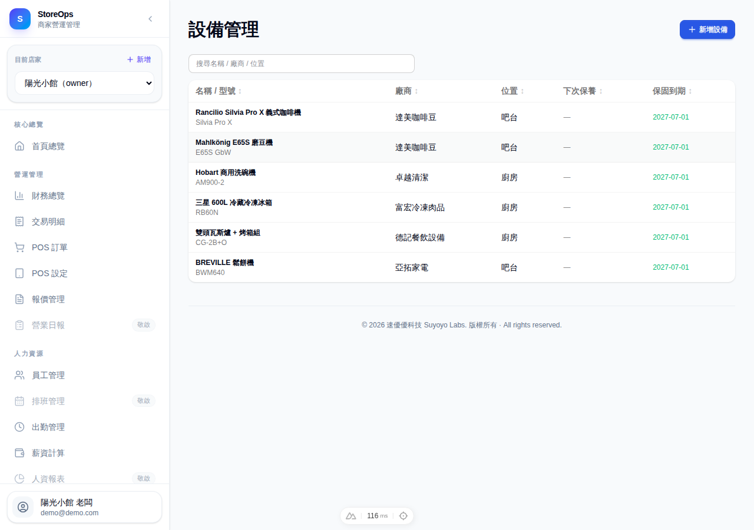Click the 敬啟 badge beside 營業日報
The image size is (754, 530).
[144, 325]
